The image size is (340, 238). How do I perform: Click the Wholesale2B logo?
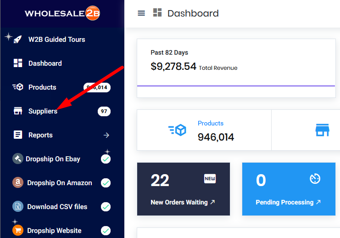pos(62,13)
